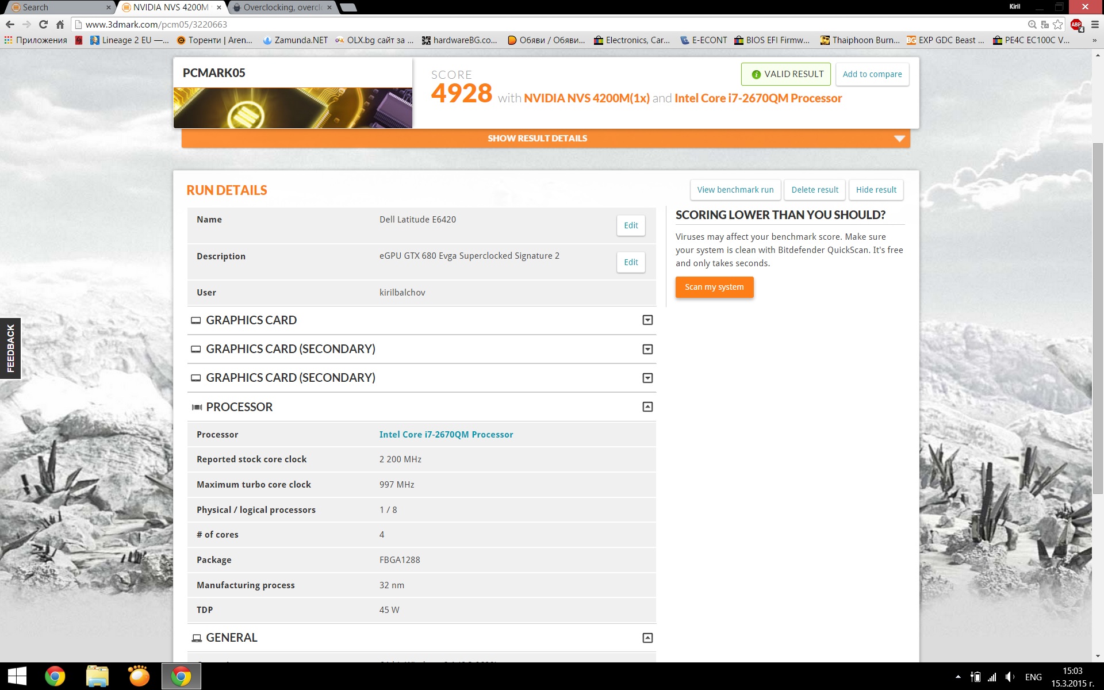Reload the page using refresh icon
1104x690 pixels.
(43, 24)
